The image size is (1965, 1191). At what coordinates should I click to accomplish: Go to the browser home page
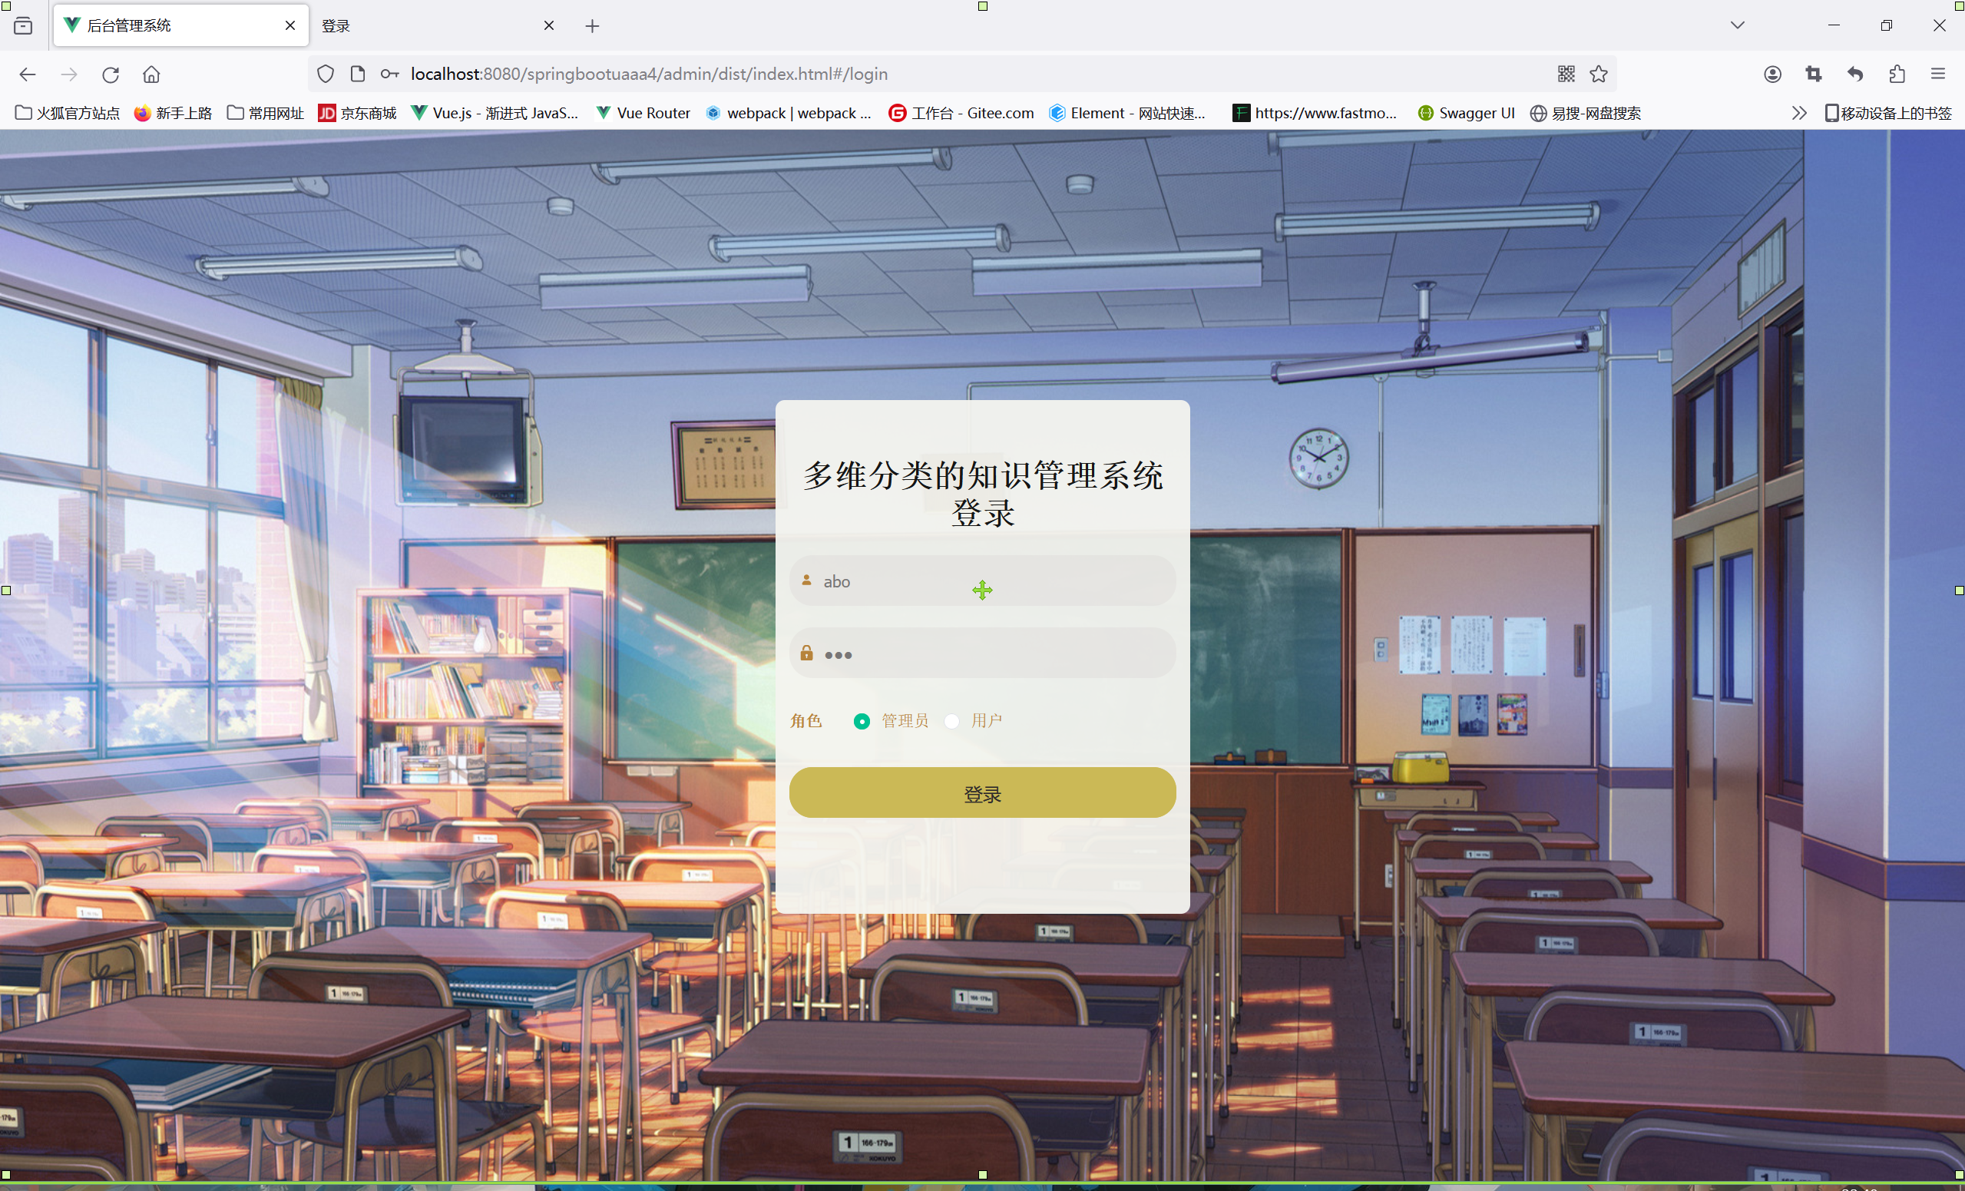(x=151, y=74)
